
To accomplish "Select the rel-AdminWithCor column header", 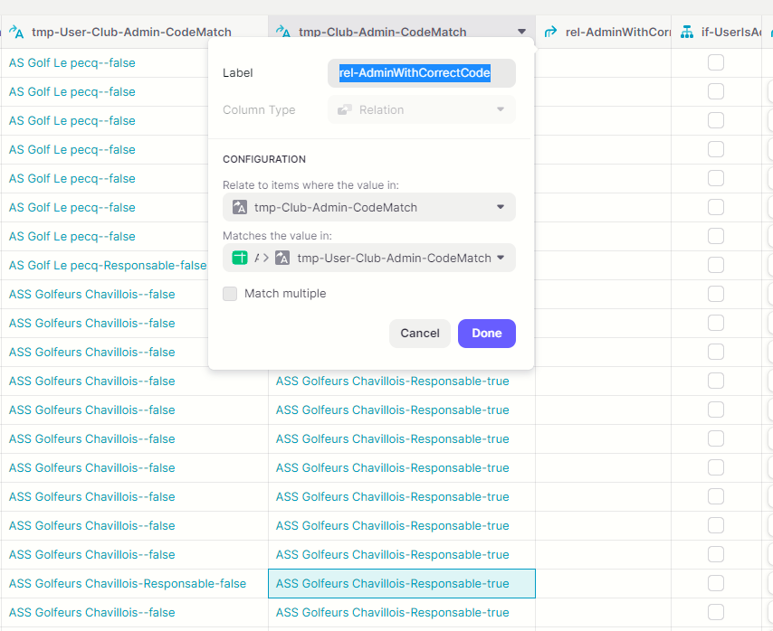I will click(604, 32).
